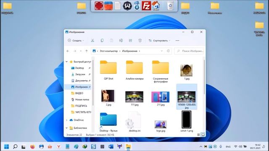Image resolution: width=269 pixels, height=151 pixels.
Task: Open Word from the taskbar
Action: tap(111, 146)
